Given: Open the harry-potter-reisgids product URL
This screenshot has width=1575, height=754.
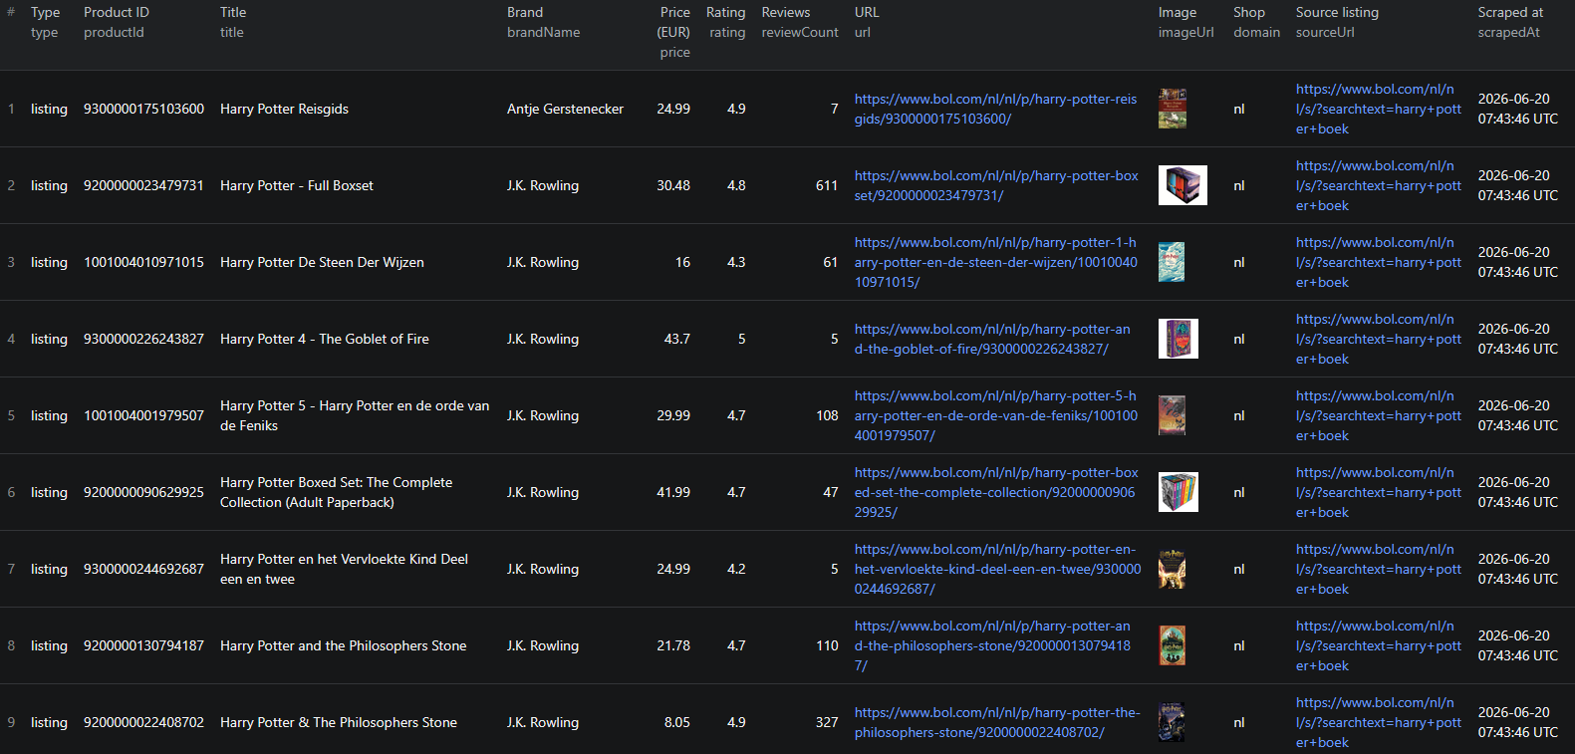Looking at the screenshot, I should pyautogui.click(x=995, y=109).
